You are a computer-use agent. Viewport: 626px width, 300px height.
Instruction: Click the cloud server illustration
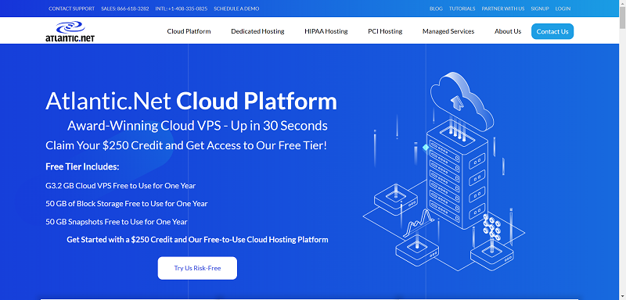[444, 172]
